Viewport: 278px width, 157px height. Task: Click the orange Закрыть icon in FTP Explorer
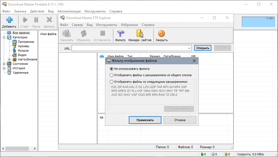(x=161, y=33)
